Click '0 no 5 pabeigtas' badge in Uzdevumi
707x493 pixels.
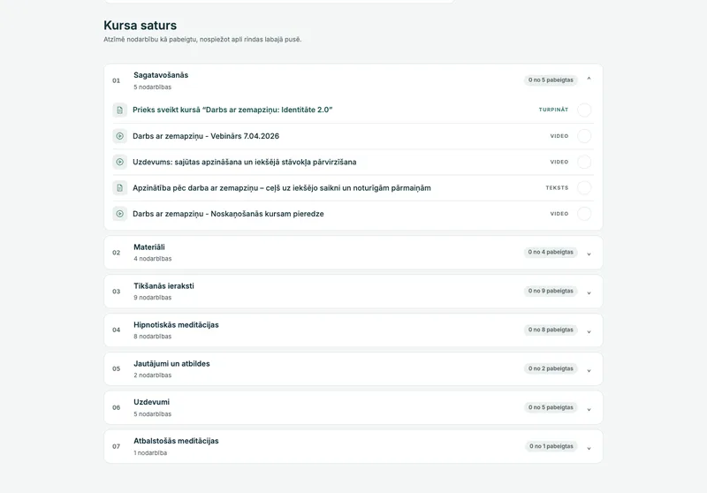tap(551, 407)
